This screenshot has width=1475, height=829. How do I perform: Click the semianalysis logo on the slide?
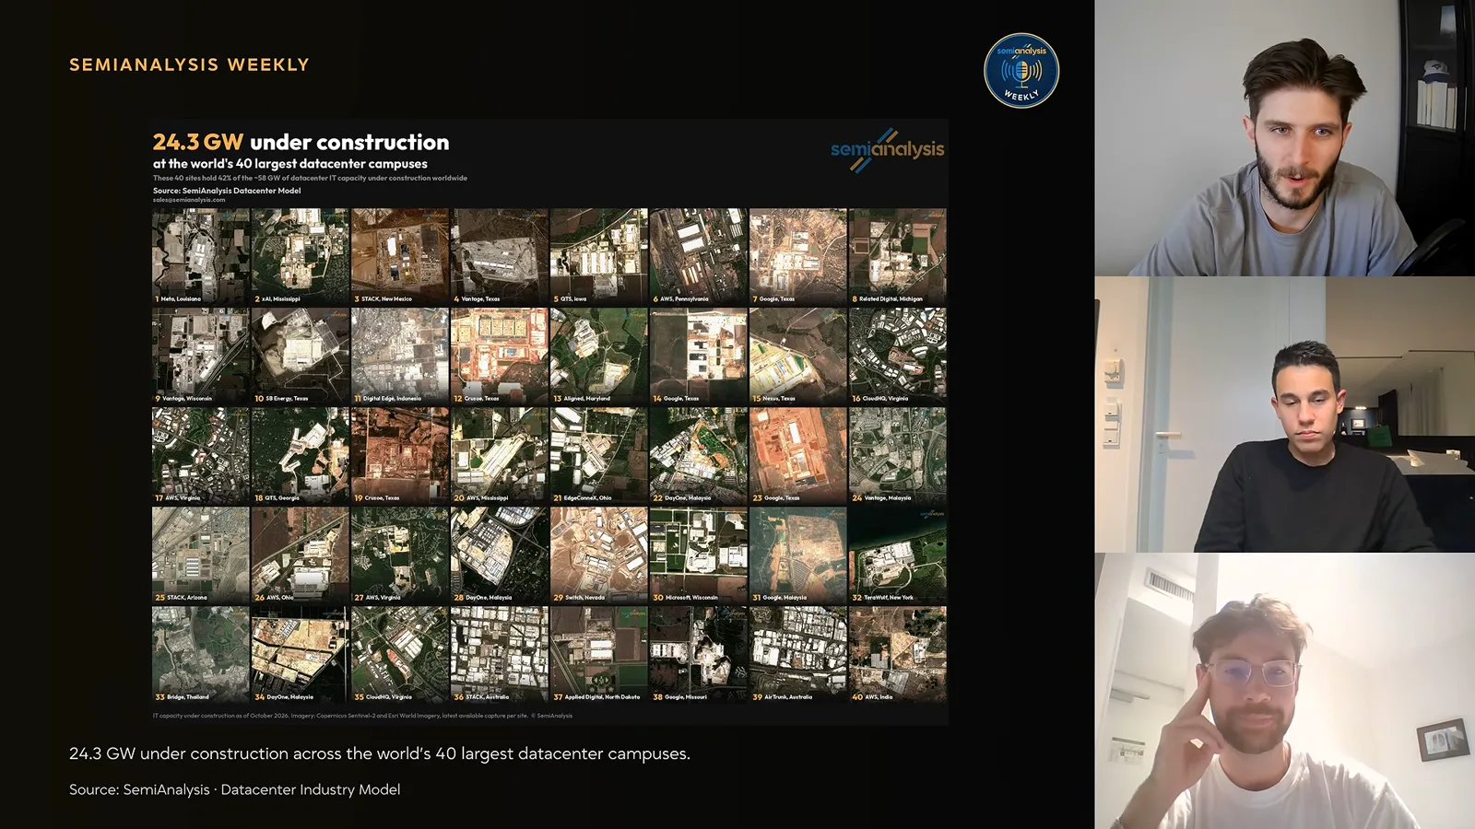(x=887, y=149)
